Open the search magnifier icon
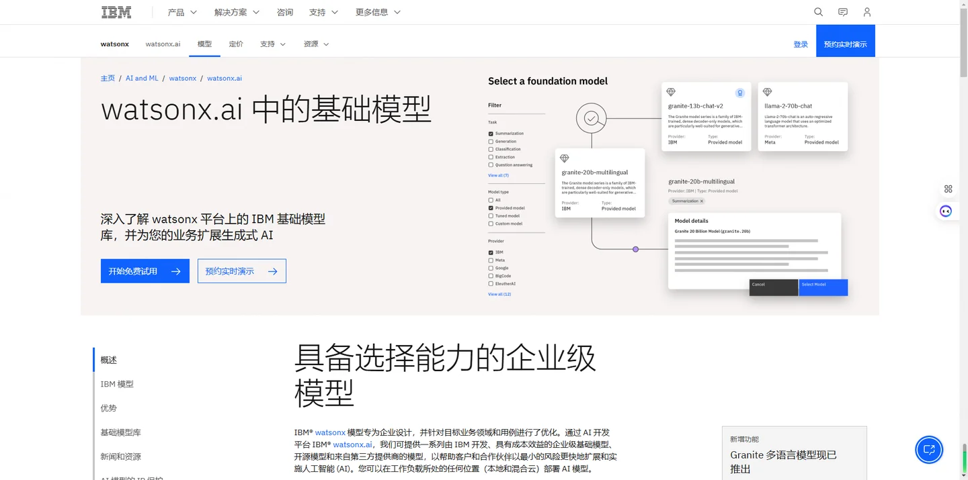968x480 pixels. tap(818, 12)
